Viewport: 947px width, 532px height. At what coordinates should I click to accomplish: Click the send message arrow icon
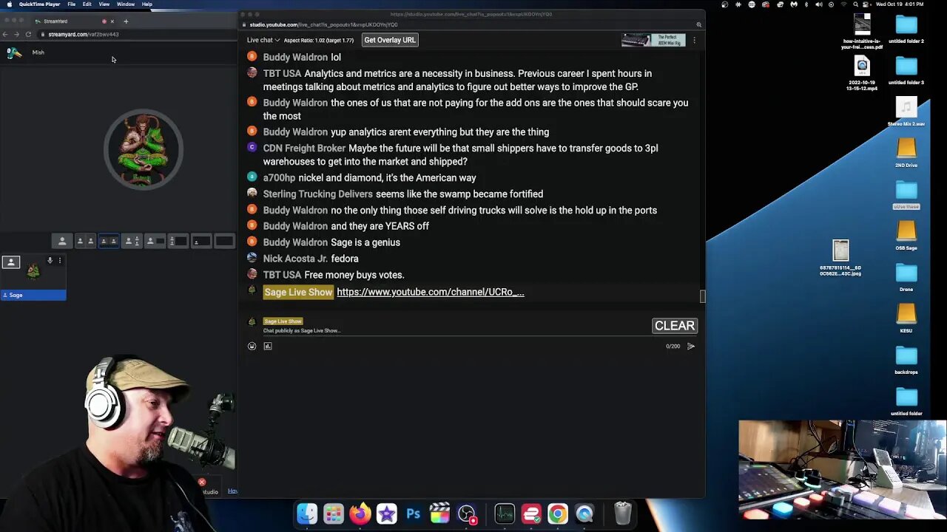[x=691, y=346]
